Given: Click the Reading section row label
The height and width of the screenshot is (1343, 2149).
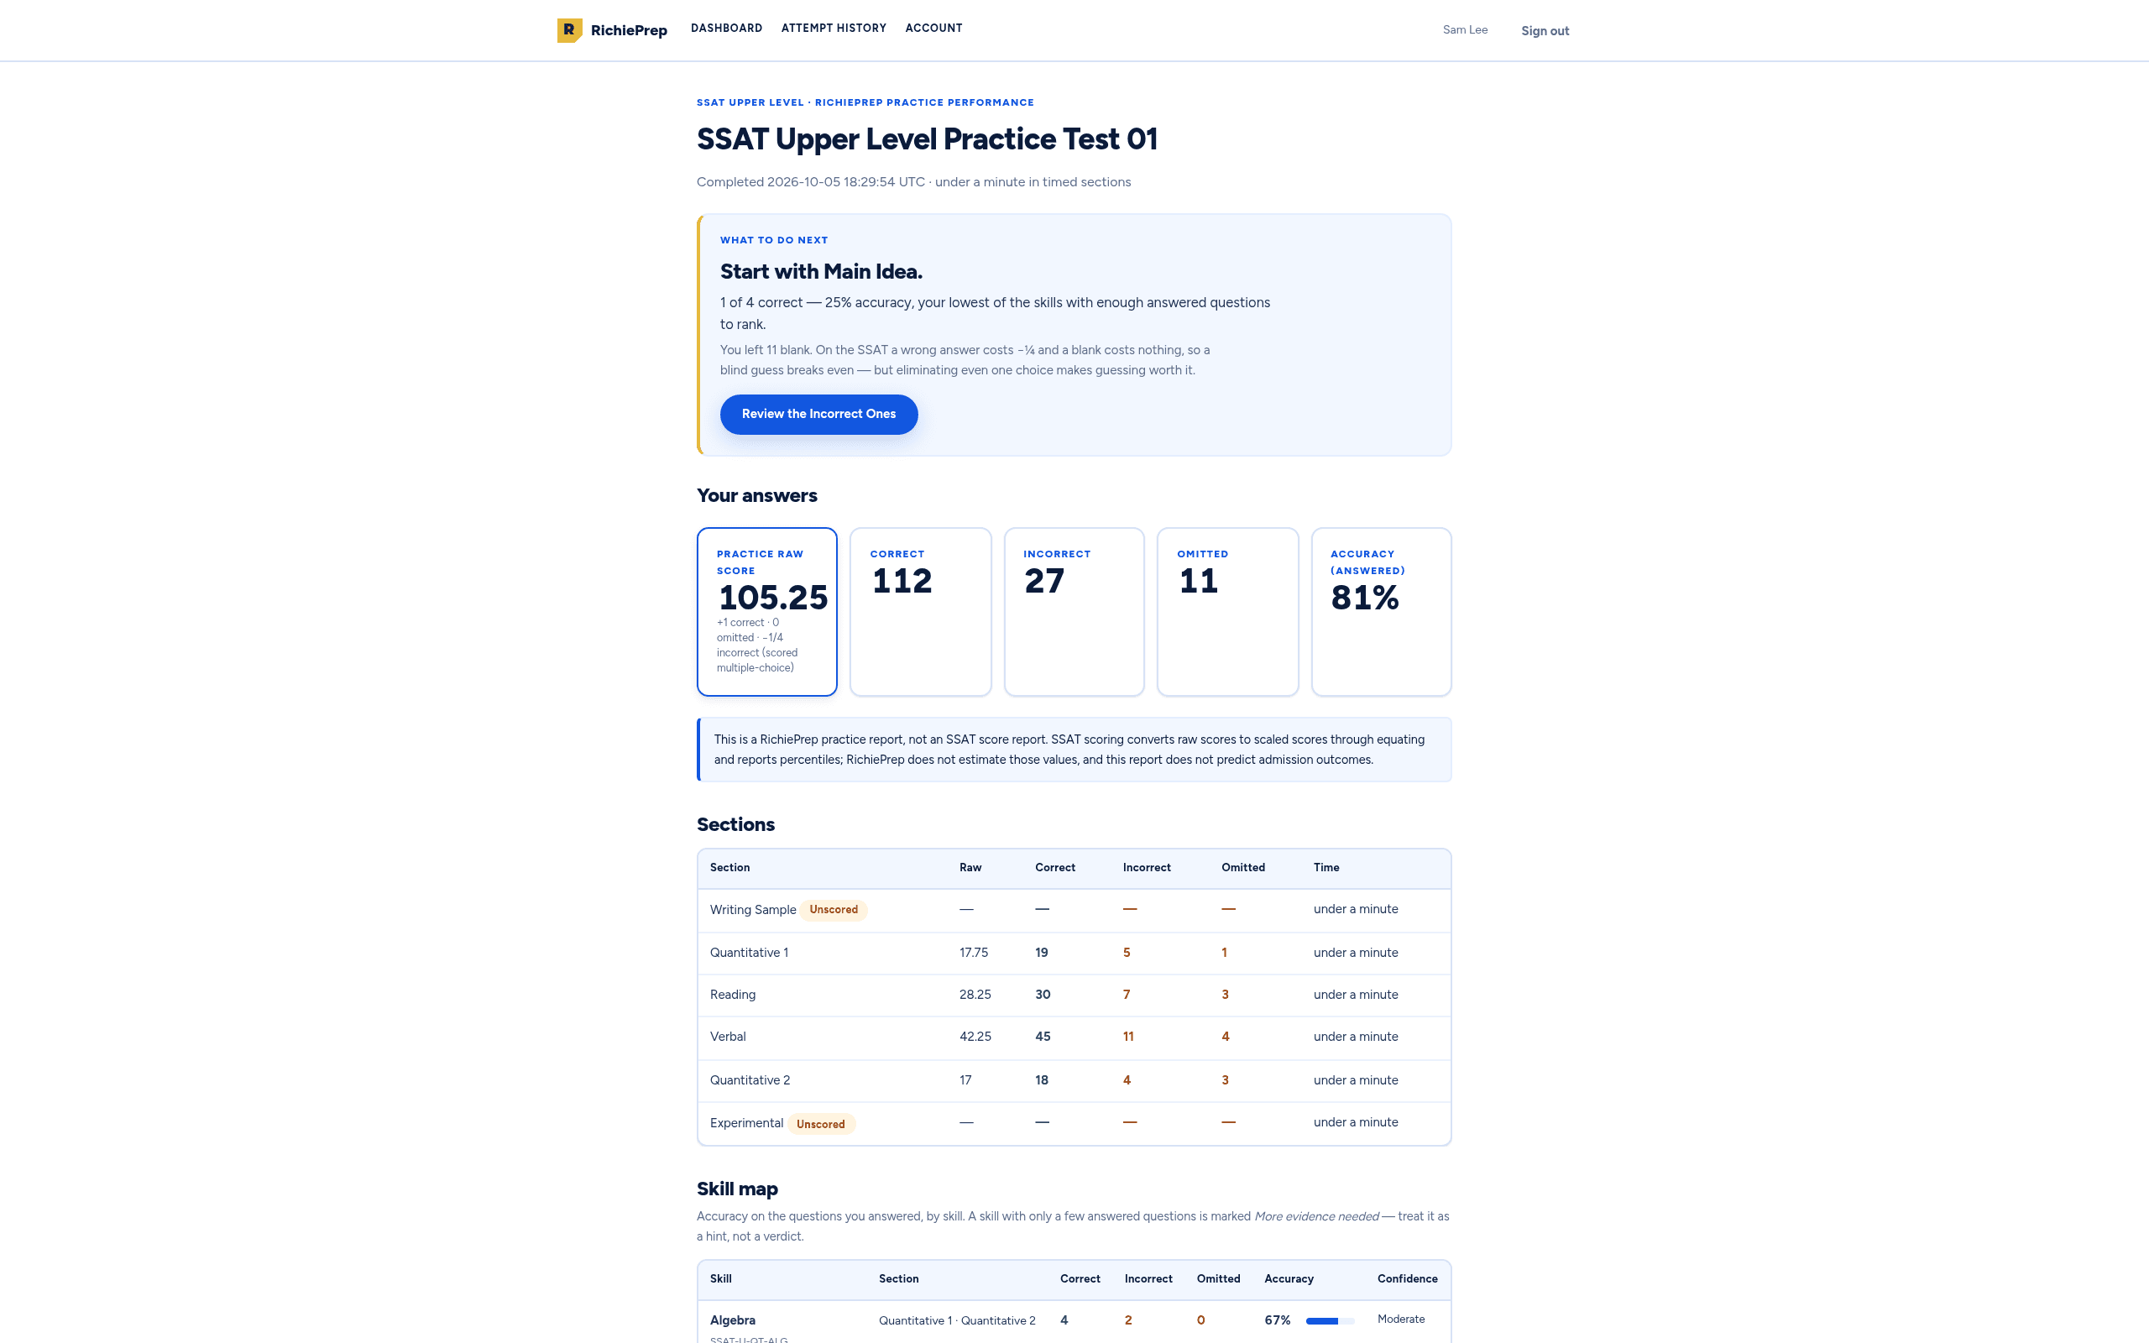Looking at the screenshot, I should 733,995.
